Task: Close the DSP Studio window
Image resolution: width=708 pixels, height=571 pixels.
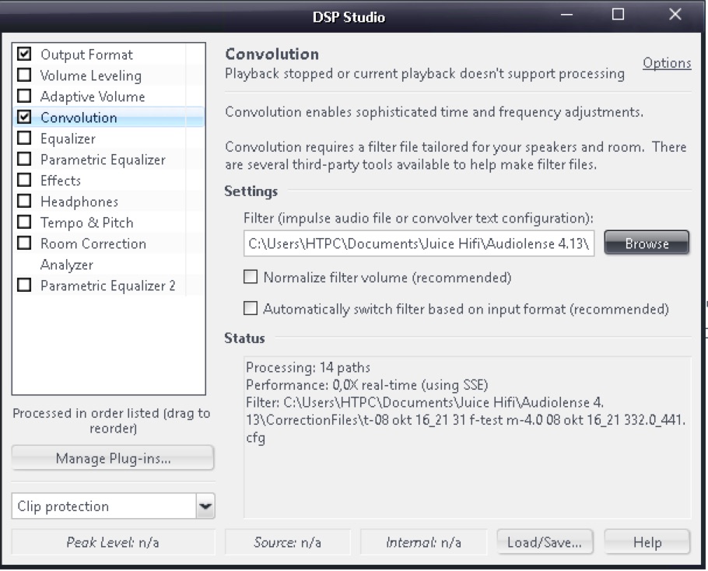Action: 675,15
